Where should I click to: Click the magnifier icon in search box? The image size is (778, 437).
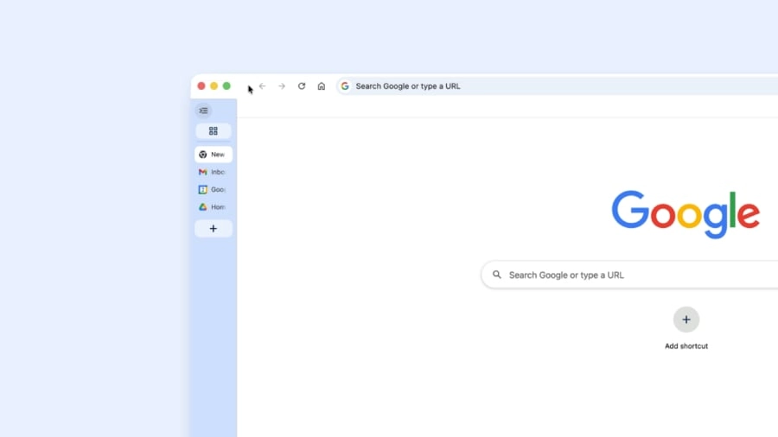click(x=497, y=275)
